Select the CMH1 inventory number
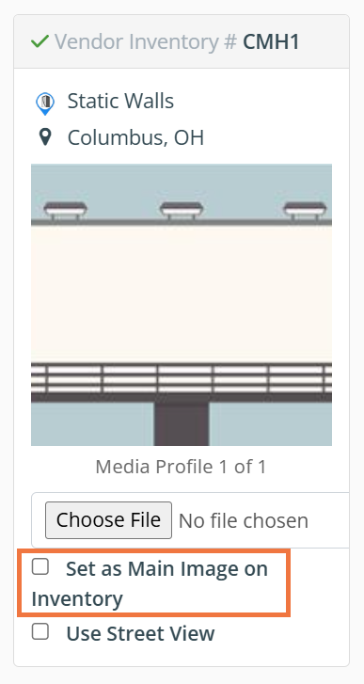This screenshot has height=684, width=364. (271, 42)
